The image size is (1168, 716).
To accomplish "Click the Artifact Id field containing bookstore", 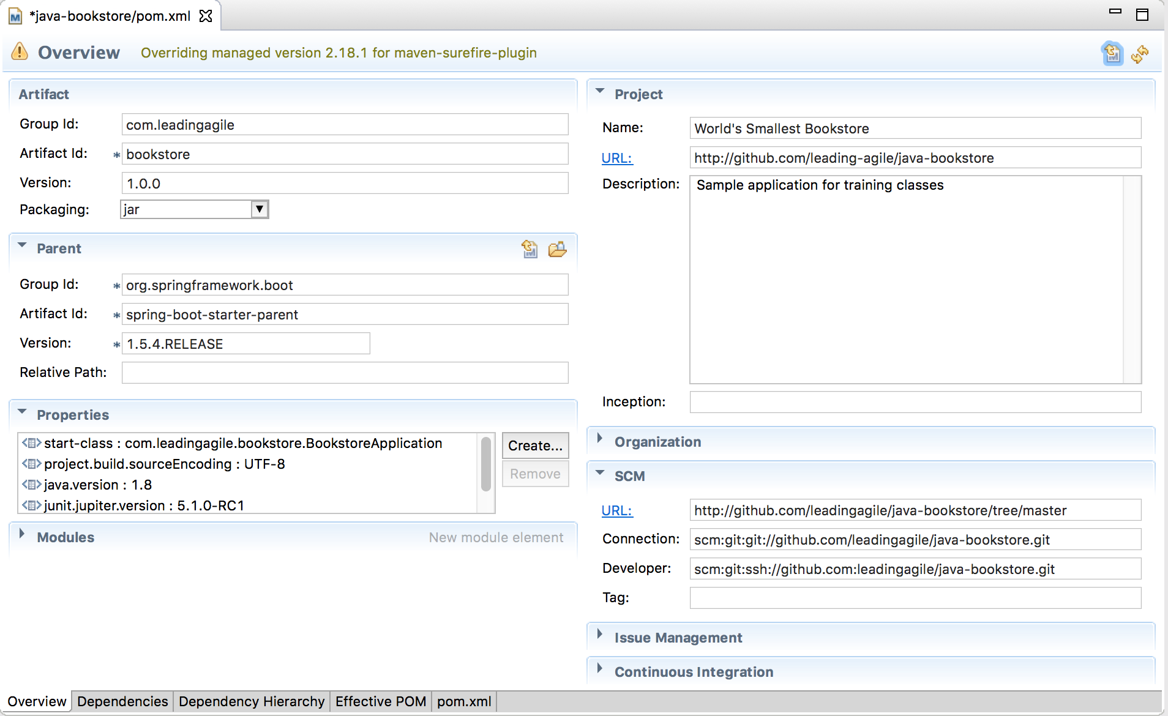I will pos(345,154).
